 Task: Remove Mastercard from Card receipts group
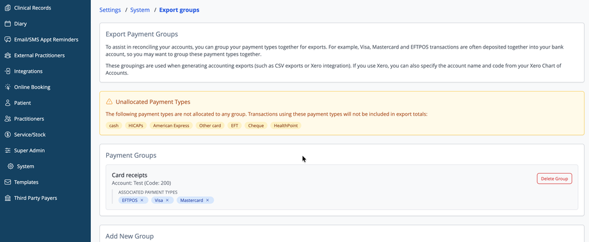coord(207,200)
